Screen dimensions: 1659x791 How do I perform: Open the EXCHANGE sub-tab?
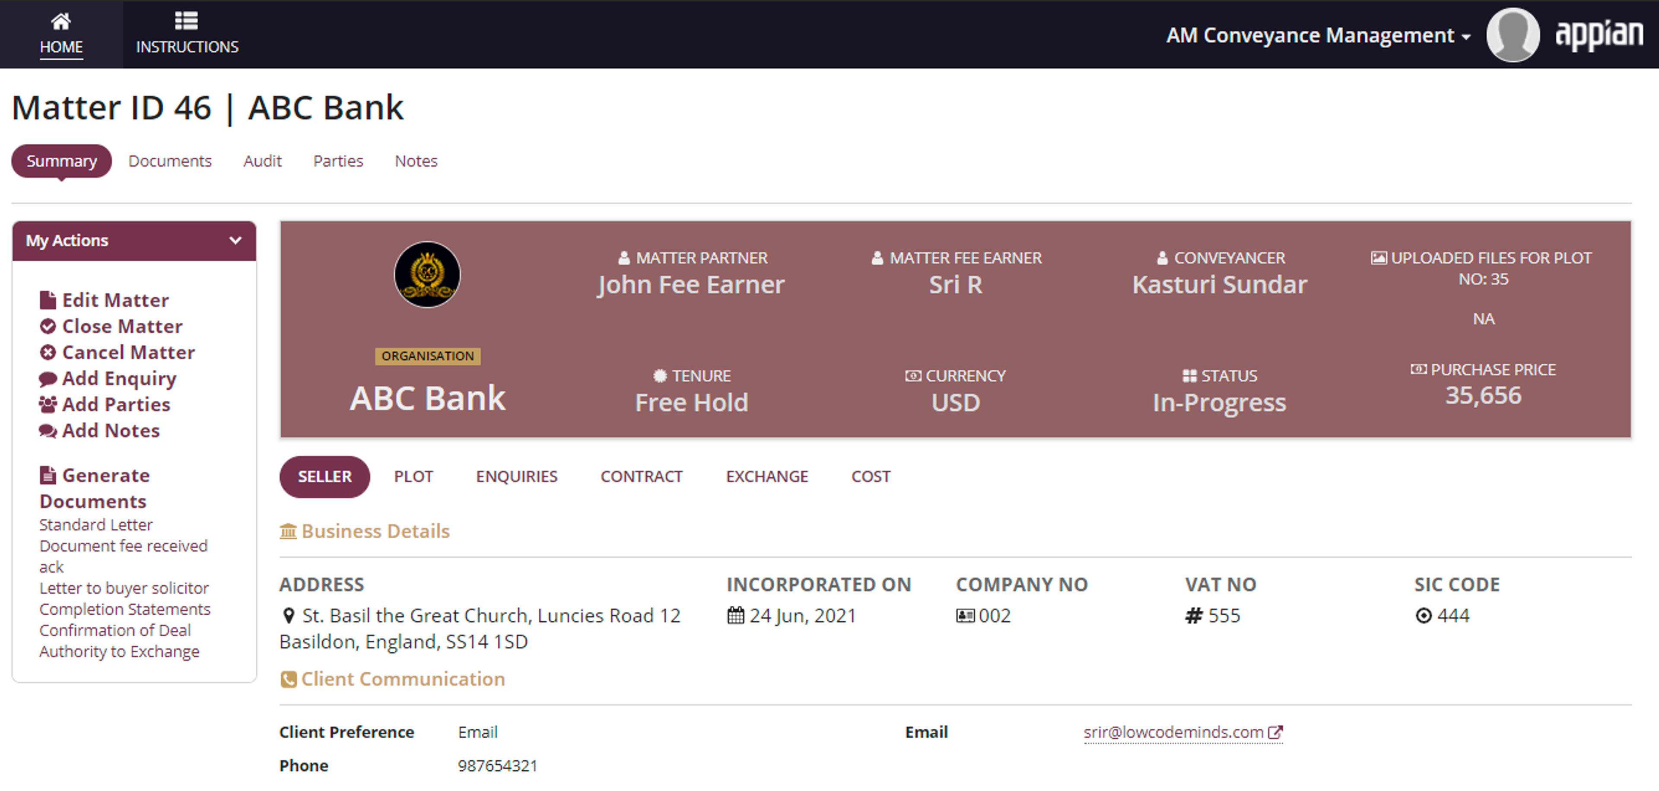click(x=767, y=477)
